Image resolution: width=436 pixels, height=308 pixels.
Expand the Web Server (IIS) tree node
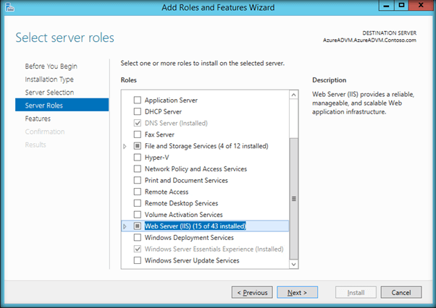coord(125,226)
